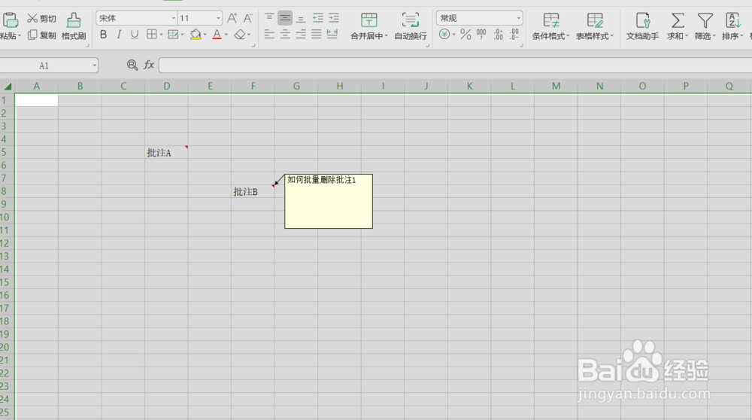Click AutoSum (求和) sigma
Viewport: 752px width, 420px height.
[678, 26]
